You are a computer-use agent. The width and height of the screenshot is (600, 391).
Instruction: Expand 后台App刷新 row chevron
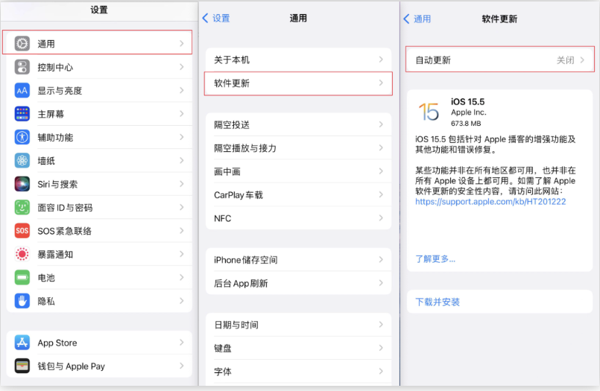381,283
